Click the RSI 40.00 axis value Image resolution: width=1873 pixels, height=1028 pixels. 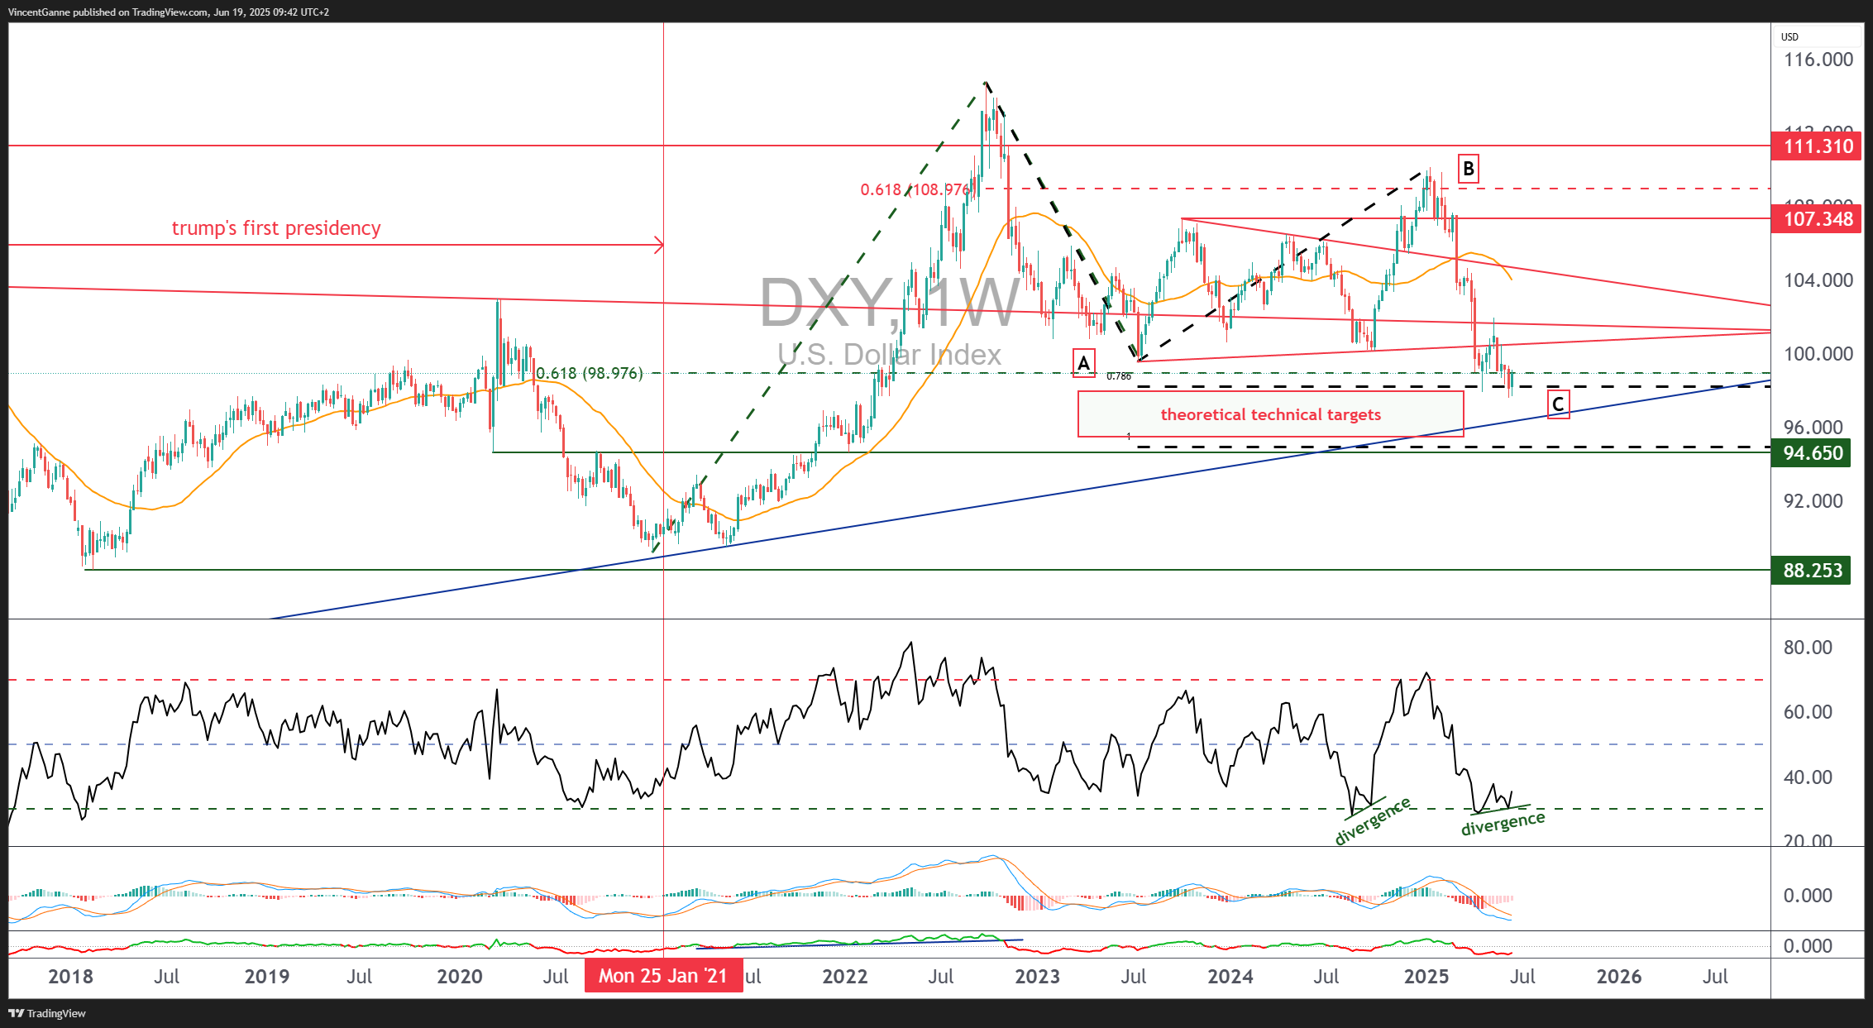coord(1808,777)
